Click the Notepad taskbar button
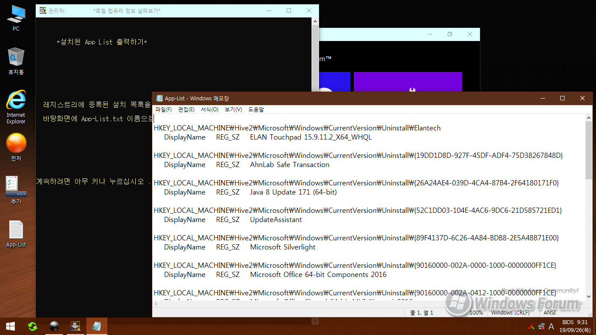Viewport: 596px width, 335px height. (97, 326)
